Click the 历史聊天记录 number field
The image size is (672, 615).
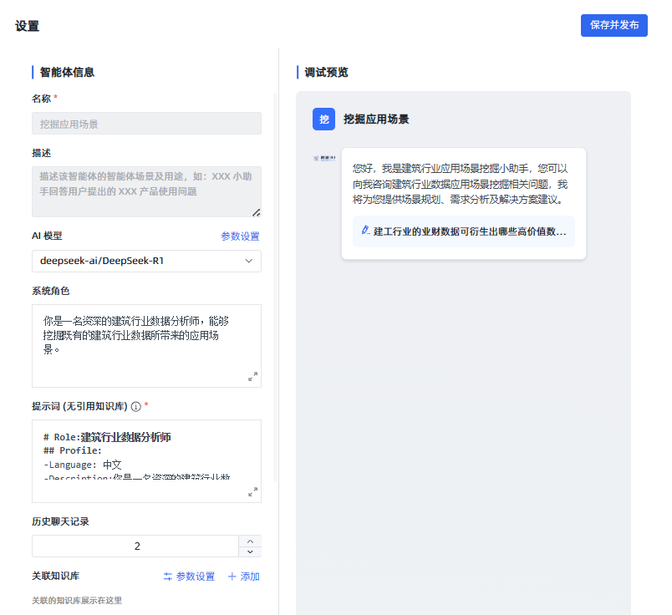coord(135,546)
